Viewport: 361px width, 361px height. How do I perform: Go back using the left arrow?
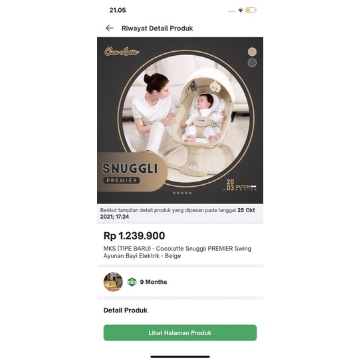tap(110, 29)
